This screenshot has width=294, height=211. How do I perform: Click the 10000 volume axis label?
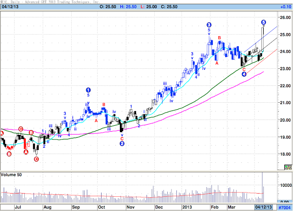286,185
